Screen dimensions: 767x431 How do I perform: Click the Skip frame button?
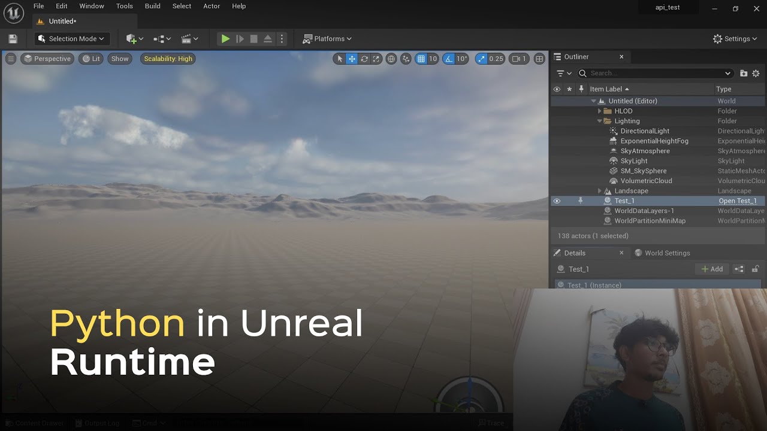click(x=240, y=39)
